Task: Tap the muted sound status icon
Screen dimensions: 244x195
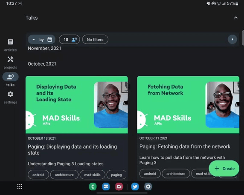Action: [x=208, y=3]
